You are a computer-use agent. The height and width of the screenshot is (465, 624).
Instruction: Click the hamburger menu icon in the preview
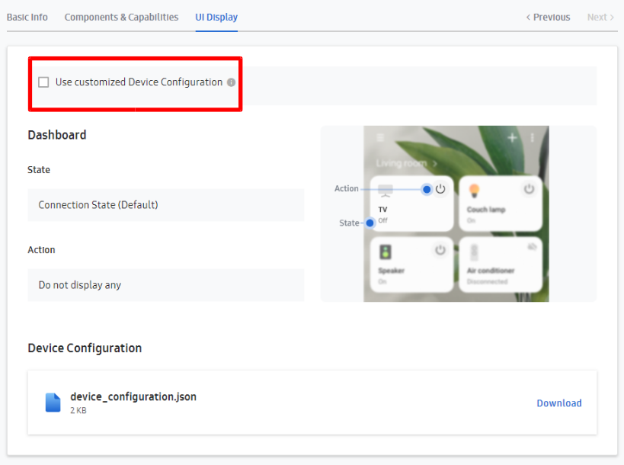pyautogui.click(x=379, y=137)
